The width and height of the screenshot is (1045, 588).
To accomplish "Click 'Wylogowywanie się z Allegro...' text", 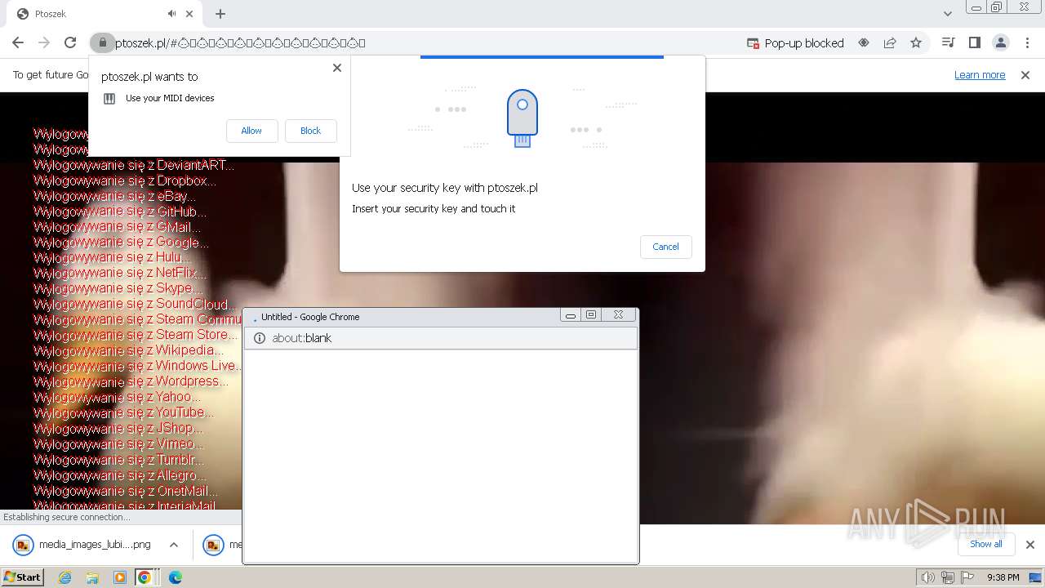I will tap(120, 474).
